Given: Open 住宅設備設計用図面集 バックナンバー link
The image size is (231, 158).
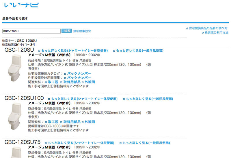Looking at the screenshot, I should tap(79, 78).
